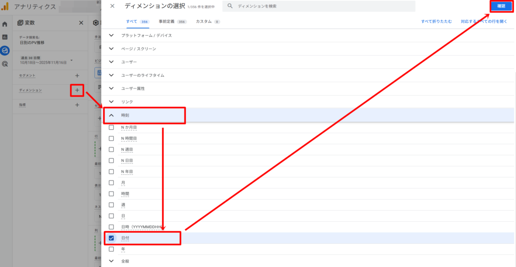Click 対応するすべての行を開く link
The height and width of the screenshot is (267, 516).
(x=484, y=22)
